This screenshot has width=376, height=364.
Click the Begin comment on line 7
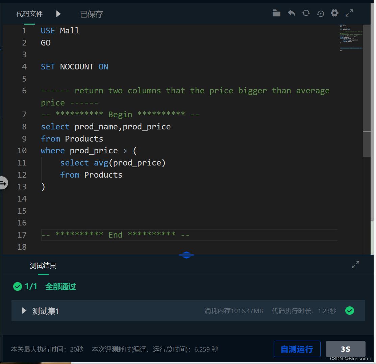click(x=120, y=115)
